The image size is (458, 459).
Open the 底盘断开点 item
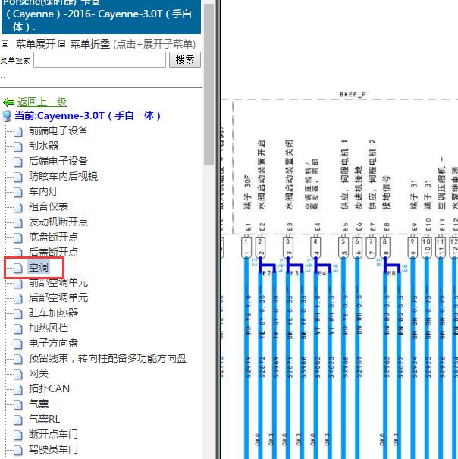tap(54, 237)
